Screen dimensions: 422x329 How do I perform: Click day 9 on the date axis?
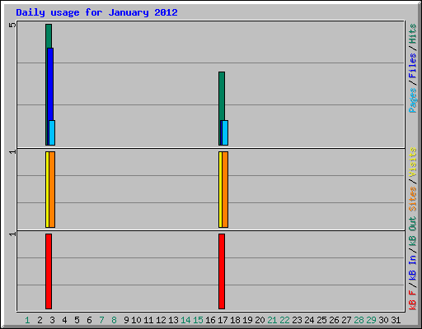(x=126, y=320)
